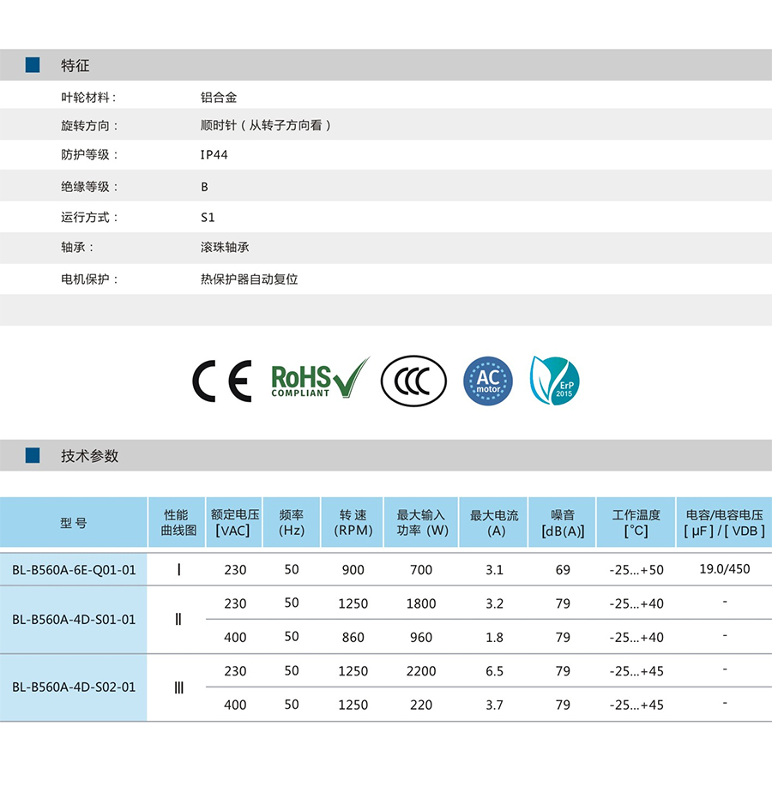Click the 电机保护 label
Viewport: 772px width, 792px height.
click(x=89, y=279)
